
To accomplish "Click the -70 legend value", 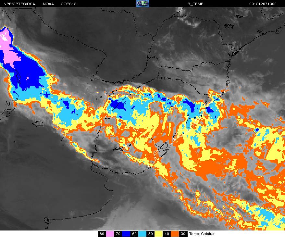I will 118,234.
